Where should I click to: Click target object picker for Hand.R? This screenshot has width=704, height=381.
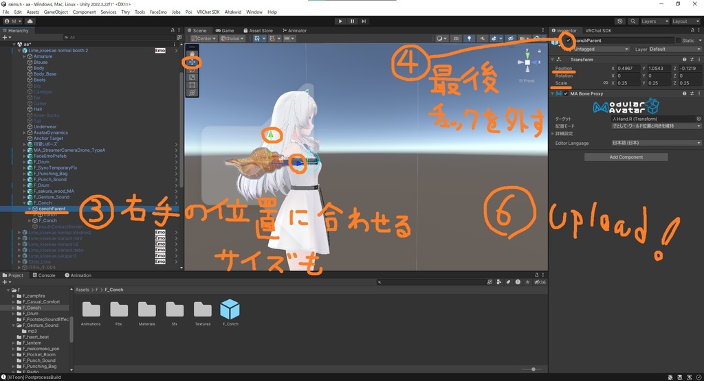point(698,119)
